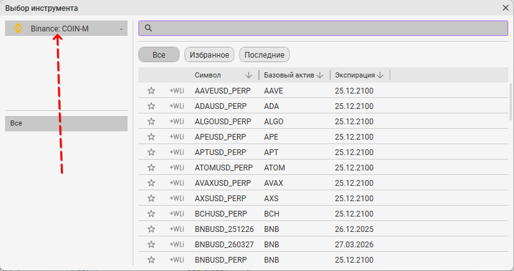Add AVAXUSD_PERP to watchlist via WLi icon
The width and height of the screenshot is (514, 271).
click(177, 183)
